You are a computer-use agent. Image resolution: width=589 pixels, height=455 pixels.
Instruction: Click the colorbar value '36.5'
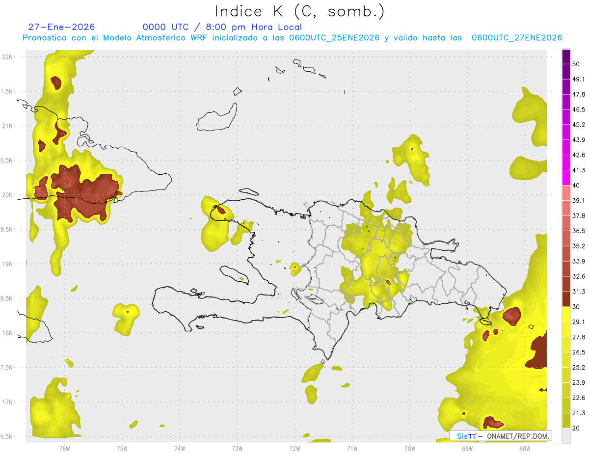click(x=579, y=231)
